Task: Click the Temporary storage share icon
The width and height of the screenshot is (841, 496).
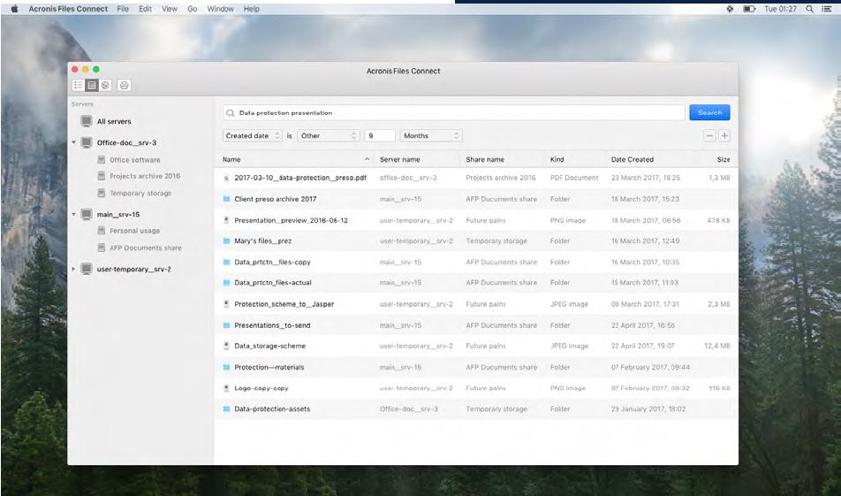Action: (101, 193)
